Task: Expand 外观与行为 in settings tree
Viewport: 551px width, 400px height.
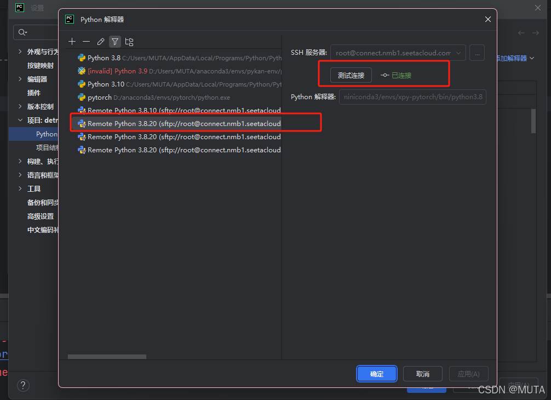Action: click(x=20, y=52)
